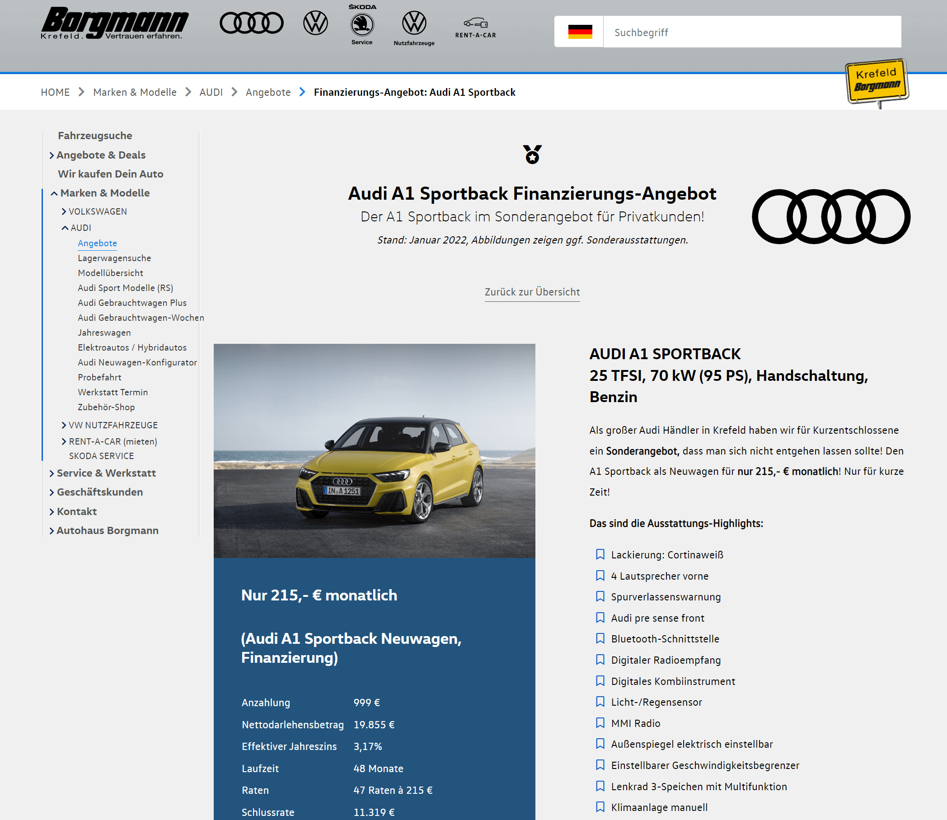The width and height of the screenshot is (947, 820).
Task: Open the Skoda Service logo
Action: pos(362,25)
